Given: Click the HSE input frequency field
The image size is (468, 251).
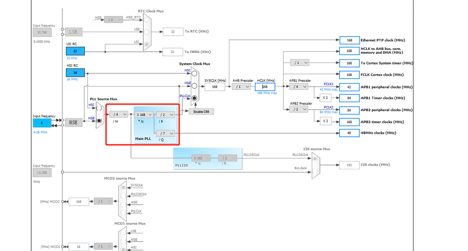Looking at the screenshot, I should pos(42,123).
